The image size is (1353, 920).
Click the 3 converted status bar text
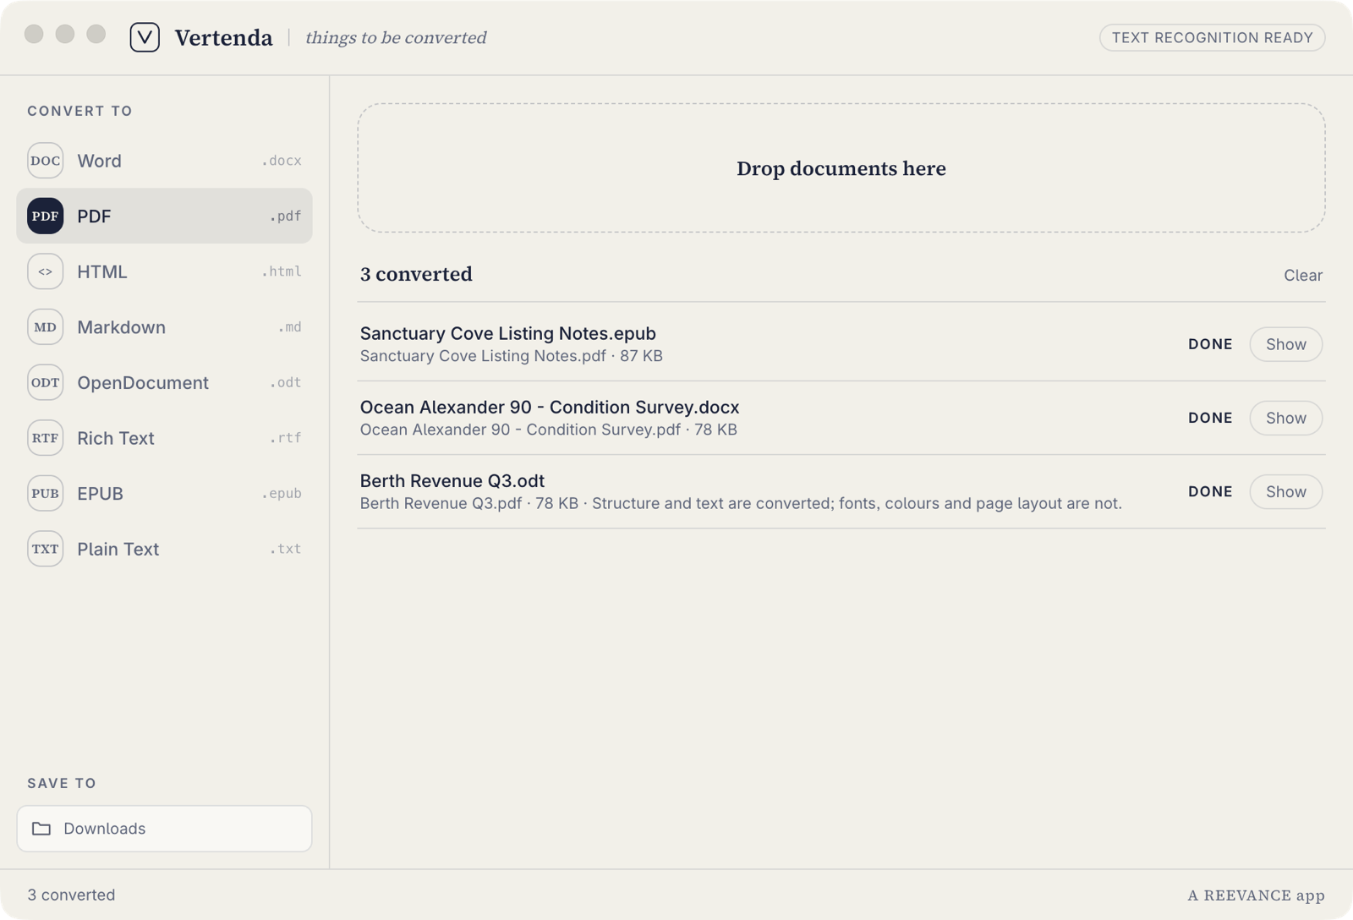(71, 895)
